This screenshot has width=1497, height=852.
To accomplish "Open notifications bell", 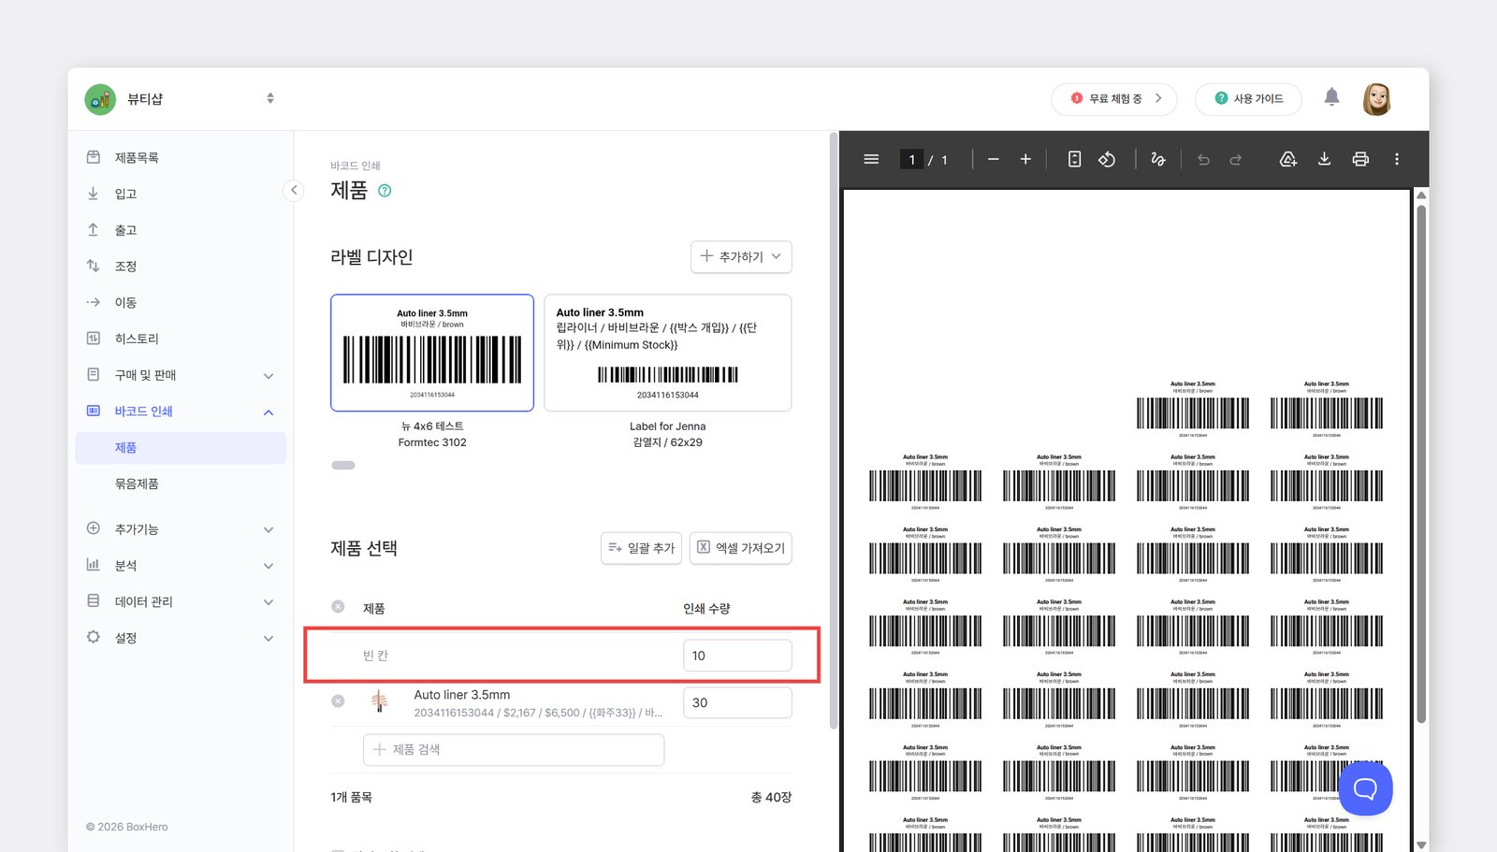I will pyautogui.click(x=1331, y=97).
